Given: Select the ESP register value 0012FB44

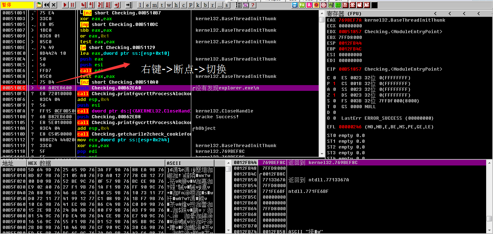Looking at the screenshot, I should coord(350,43).
